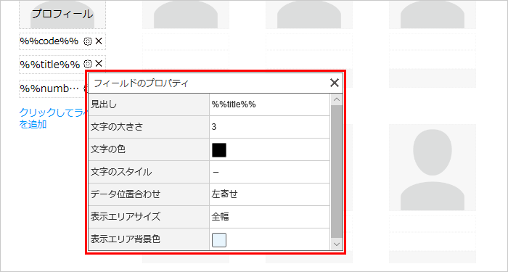Click the クリックしてラベルを追加 link
Image resolution: width=508 pixels, height=272 pixels.
coord(52,118)
